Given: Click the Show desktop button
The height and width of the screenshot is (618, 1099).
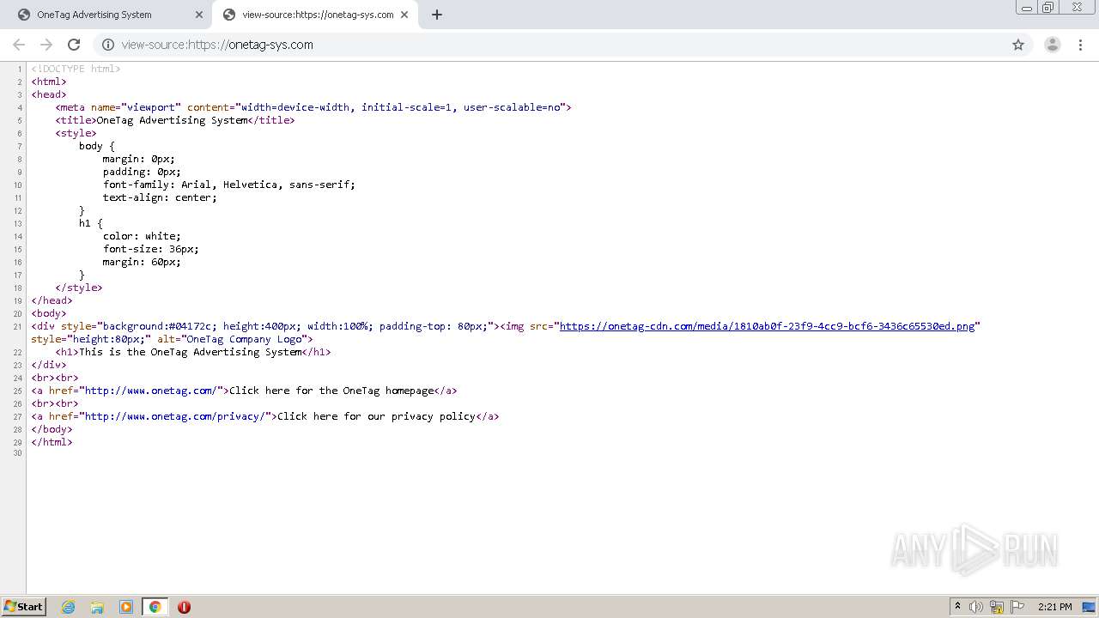Looking at the screenshot, I should 1090,607.
